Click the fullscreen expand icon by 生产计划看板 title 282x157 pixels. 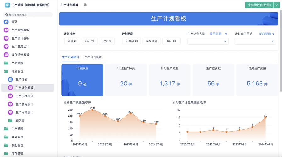coord(85,5)
